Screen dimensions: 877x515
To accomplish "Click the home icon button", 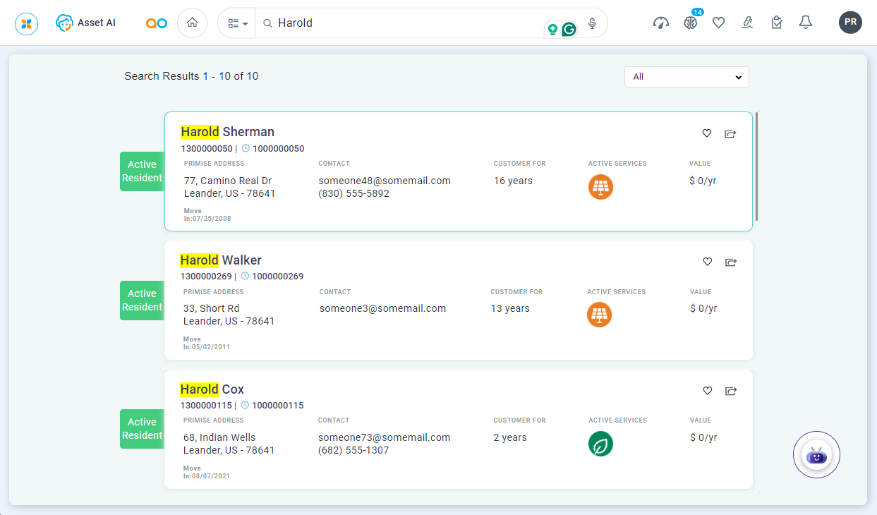I will coord(192,23).
